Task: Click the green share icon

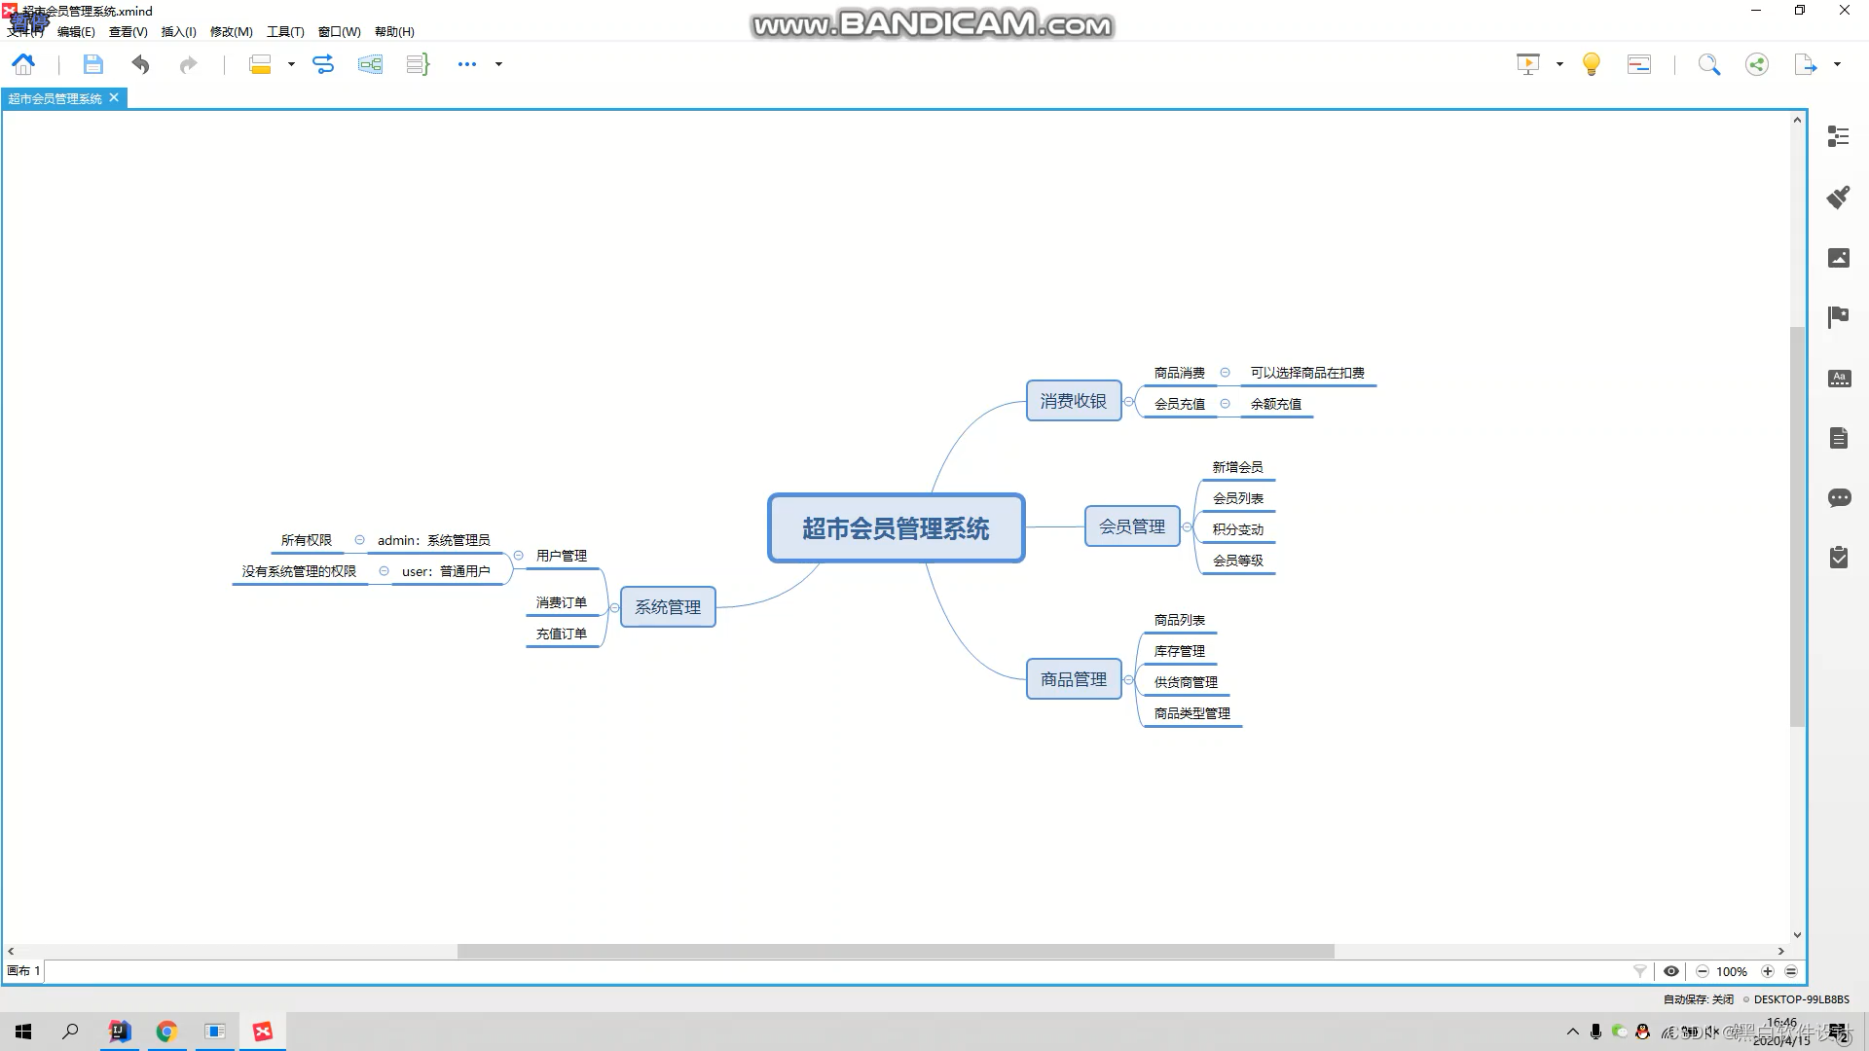Action: pyautogui.click(x=1757, y=64)
